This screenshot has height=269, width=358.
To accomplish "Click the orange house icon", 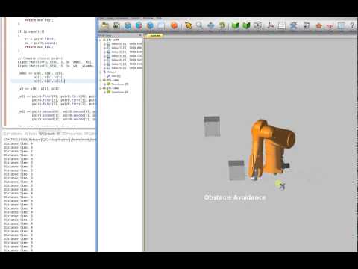I will pyautogui.click(x=319, y=25).
